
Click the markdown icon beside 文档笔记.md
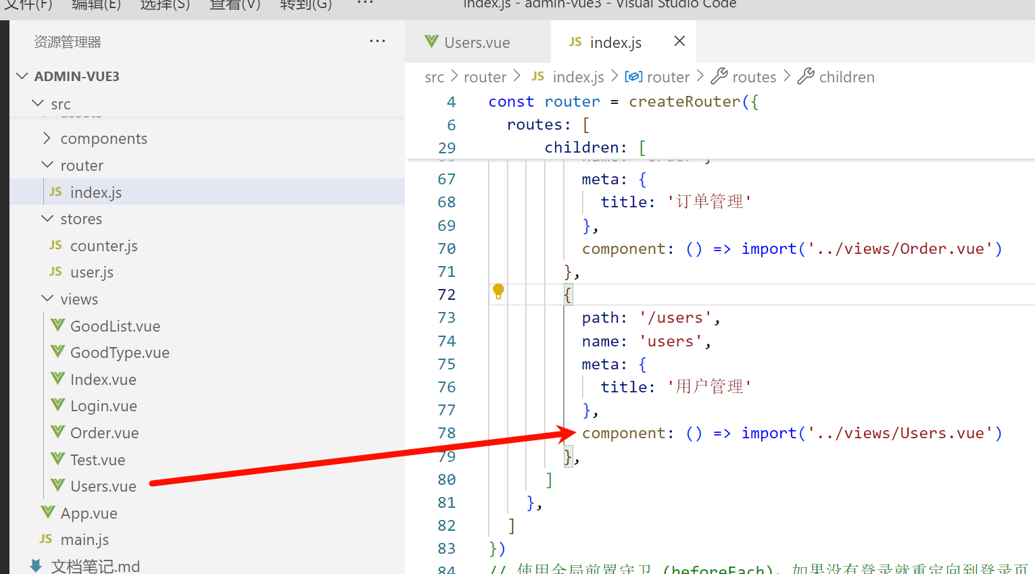[x=37, y=566]
